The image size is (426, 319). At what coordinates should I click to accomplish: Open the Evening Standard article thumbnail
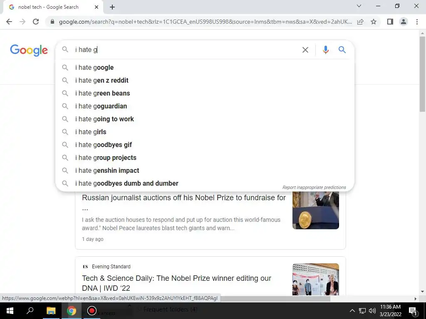click(316, 280)
